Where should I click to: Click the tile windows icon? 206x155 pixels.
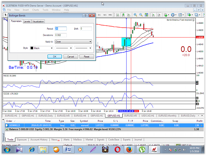click(x=146, y=15)
